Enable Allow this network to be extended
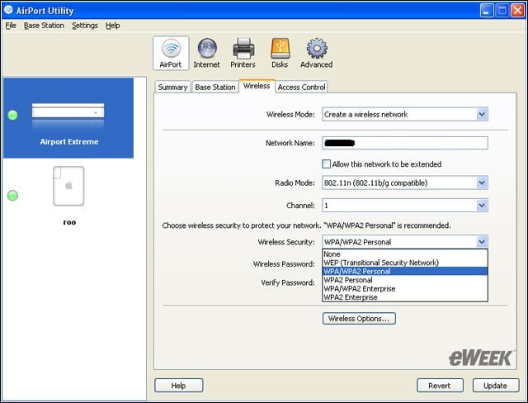Viewport: 528px width, 403px height. pos(327,164)
